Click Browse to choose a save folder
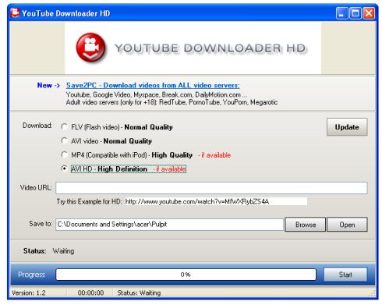This screenshot has width=382, height=305. click(306, 225)
